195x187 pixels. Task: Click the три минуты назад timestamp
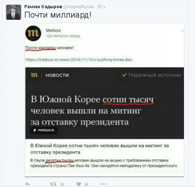coord(63,36)
